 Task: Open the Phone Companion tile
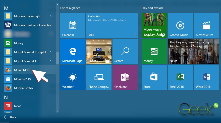99,77
